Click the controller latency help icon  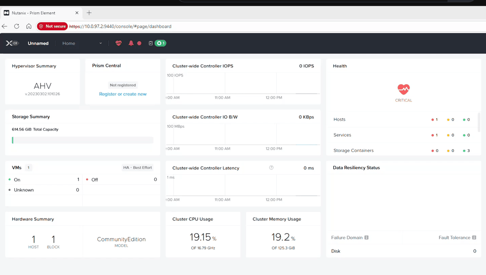coord(271,168)
